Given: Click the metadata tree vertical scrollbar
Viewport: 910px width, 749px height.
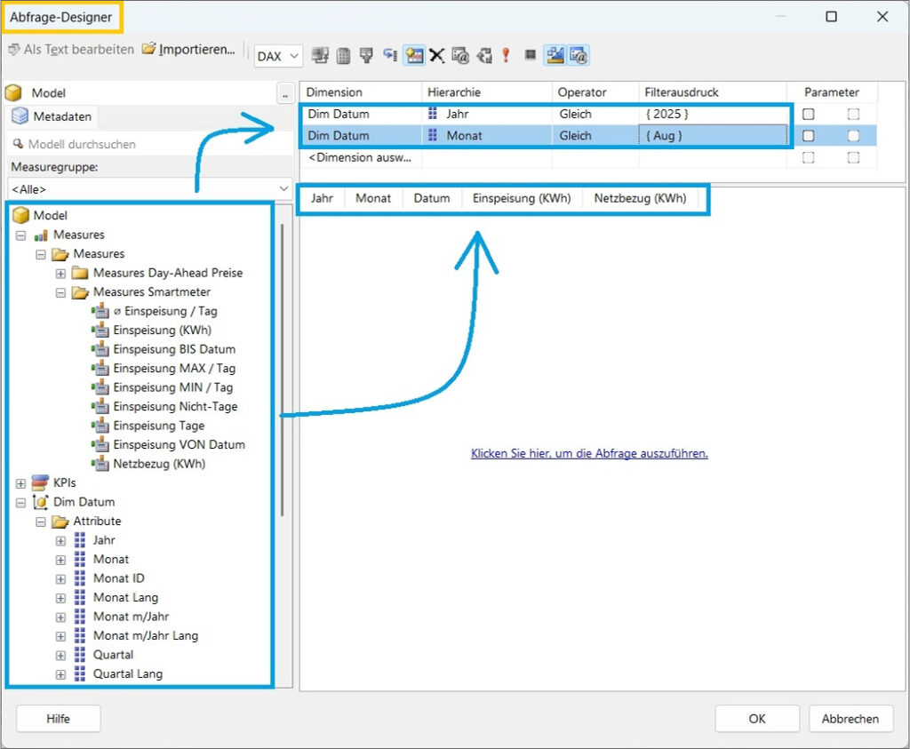Looking at the screenshot, I should 283,373.
